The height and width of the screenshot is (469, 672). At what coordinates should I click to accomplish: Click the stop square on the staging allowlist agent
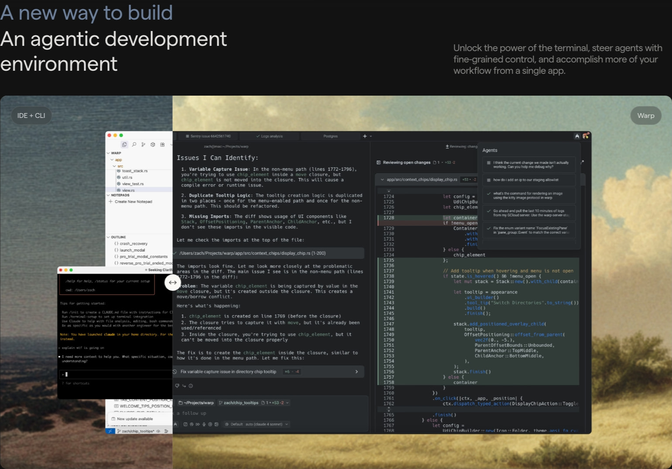point(489,180)
